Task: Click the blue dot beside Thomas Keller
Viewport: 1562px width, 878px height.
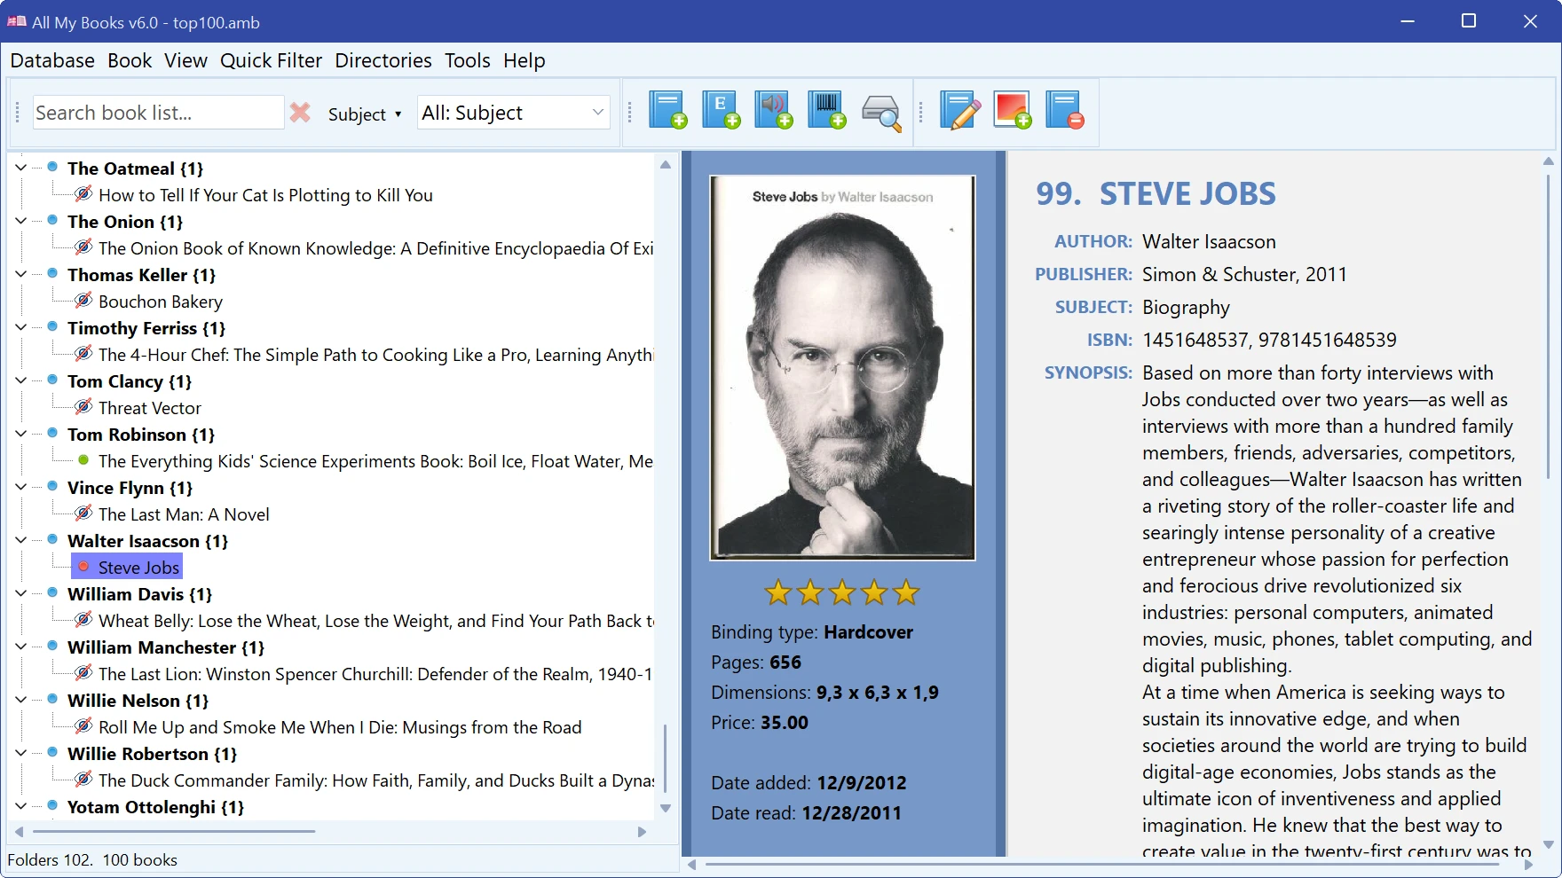Action: point(52,273)
